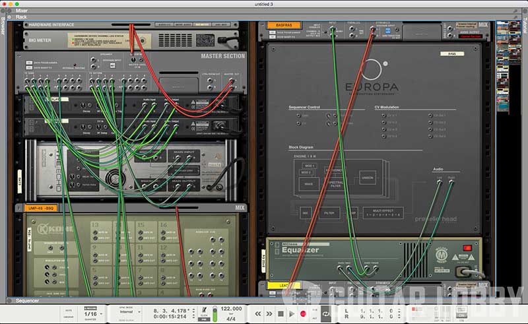Click The Echo main output right jack

click(x=189, y=186)
